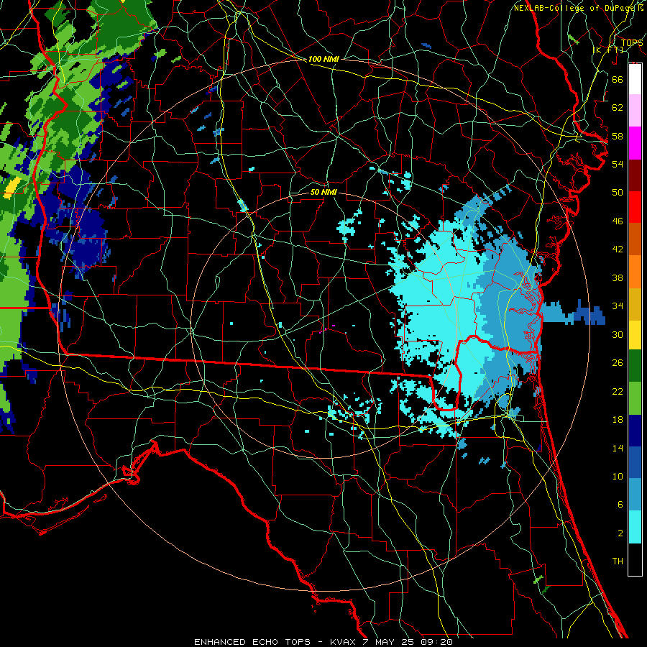This screenshot has height=647, width=647.
Task: Click the legend value "66"
Action: coord(618,79)
